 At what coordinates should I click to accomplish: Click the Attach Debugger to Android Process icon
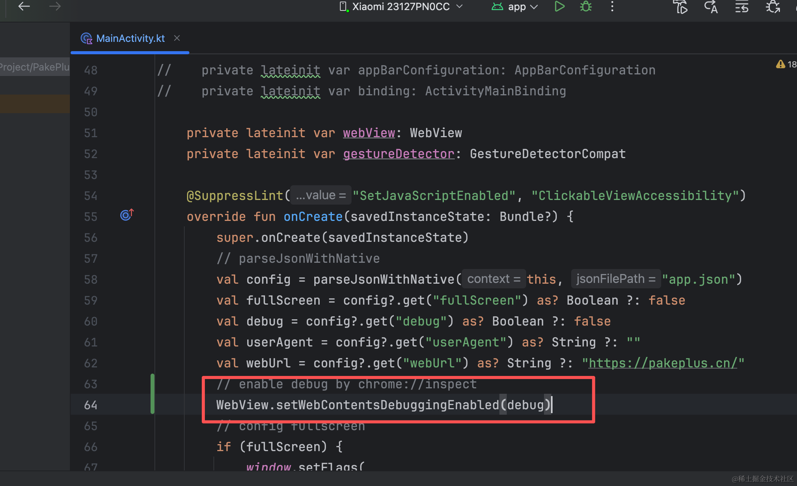tap(773, 7)
